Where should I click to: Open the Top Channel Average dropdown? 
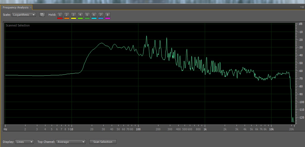[x=71, y=142]
